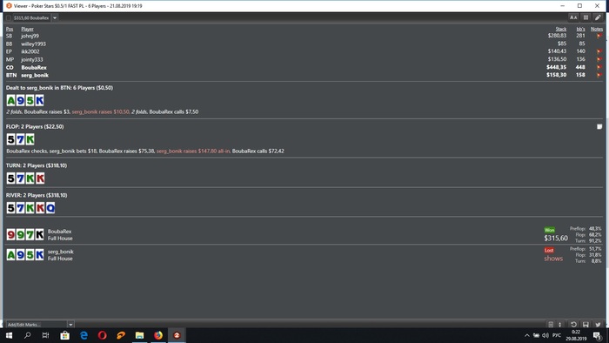Click the up-down arrows icon at bottom

(559, 325)
